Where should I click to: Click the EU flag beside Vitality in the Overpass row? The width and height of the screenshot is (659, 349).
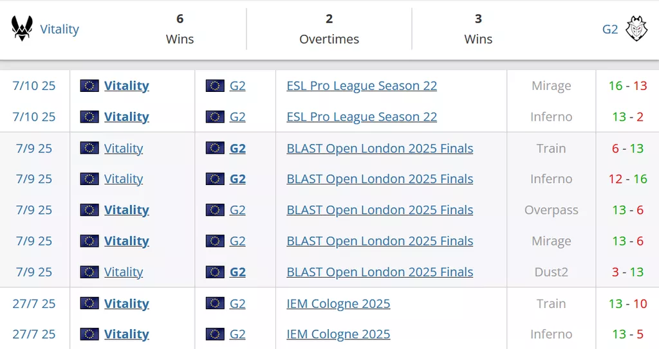pos(89,210)
